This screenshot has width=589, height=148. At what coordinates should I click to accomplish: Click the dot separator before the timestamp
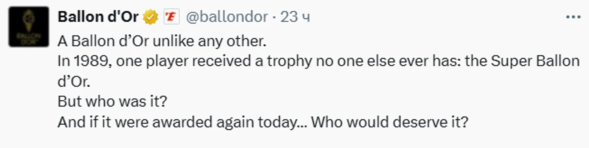coord(274,17)
